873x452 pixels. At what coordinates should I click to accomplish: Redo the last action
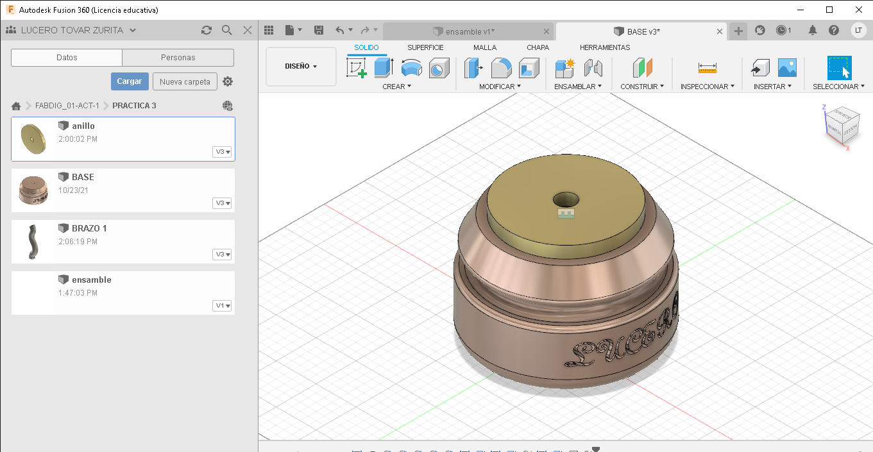pos(365,30)
